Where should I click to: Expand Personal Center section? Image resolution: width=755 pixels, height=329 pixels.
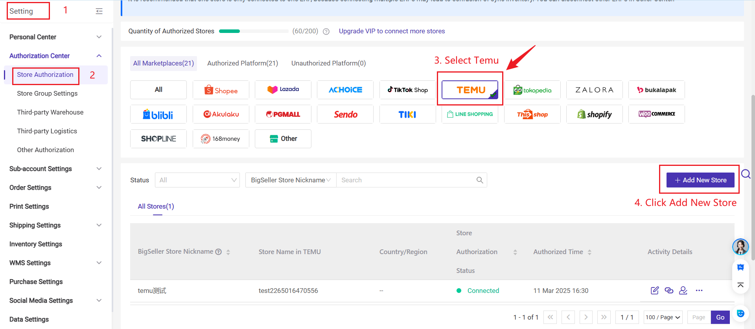(x=99, y=37)
